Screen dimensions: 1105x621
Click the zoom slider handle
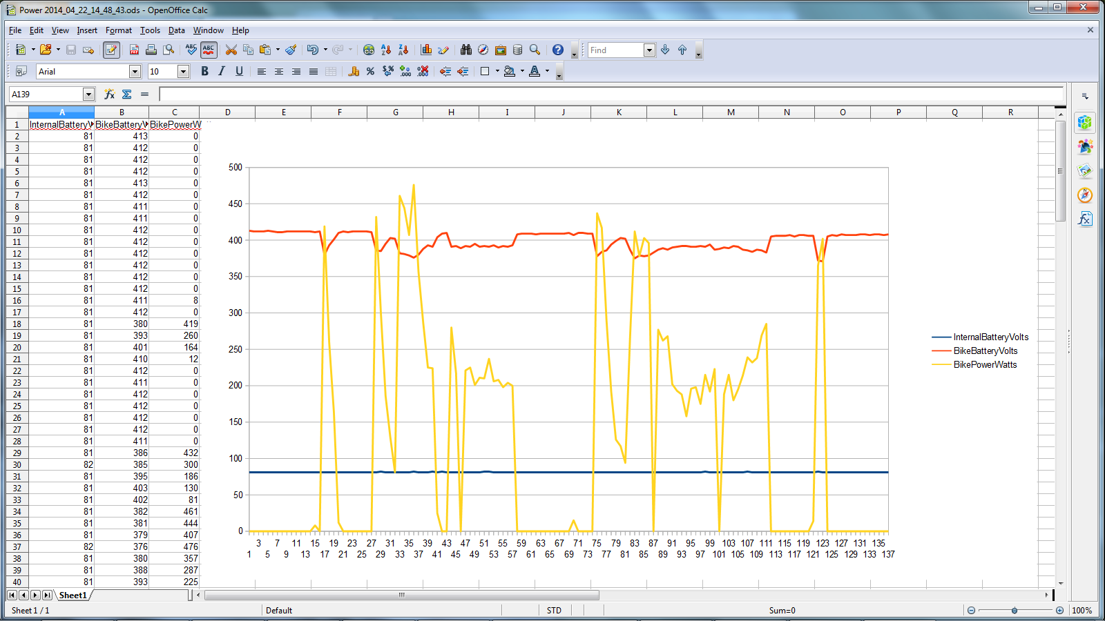pyautogui.click(x=1015, y=611)
